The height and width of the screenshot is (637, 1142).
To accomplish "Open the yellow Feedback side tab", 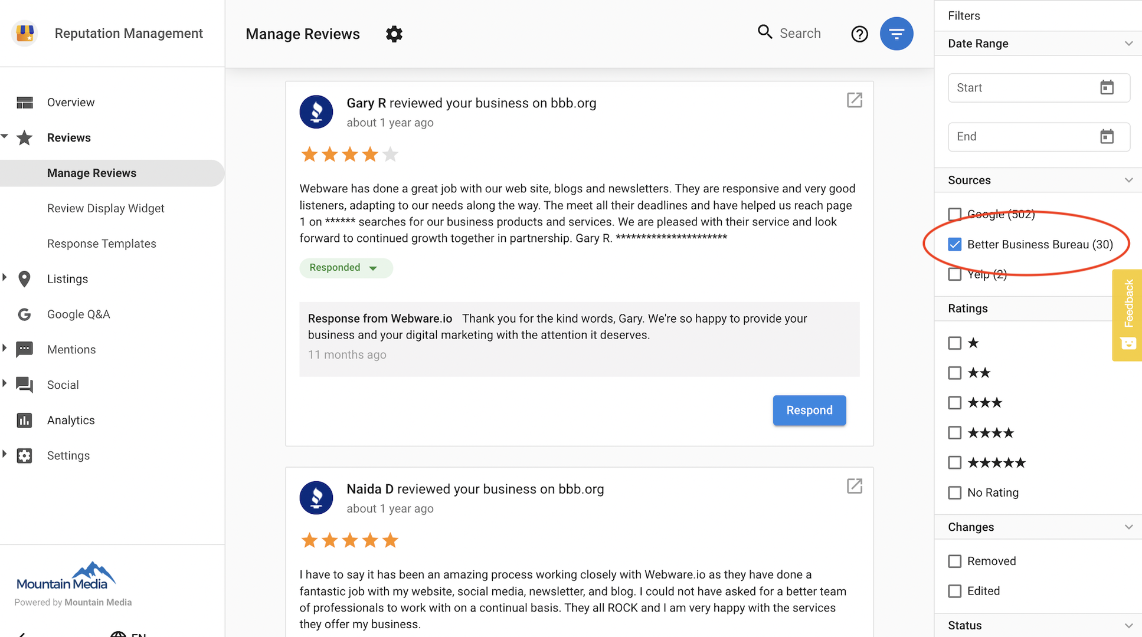I will click(1127, 315).
